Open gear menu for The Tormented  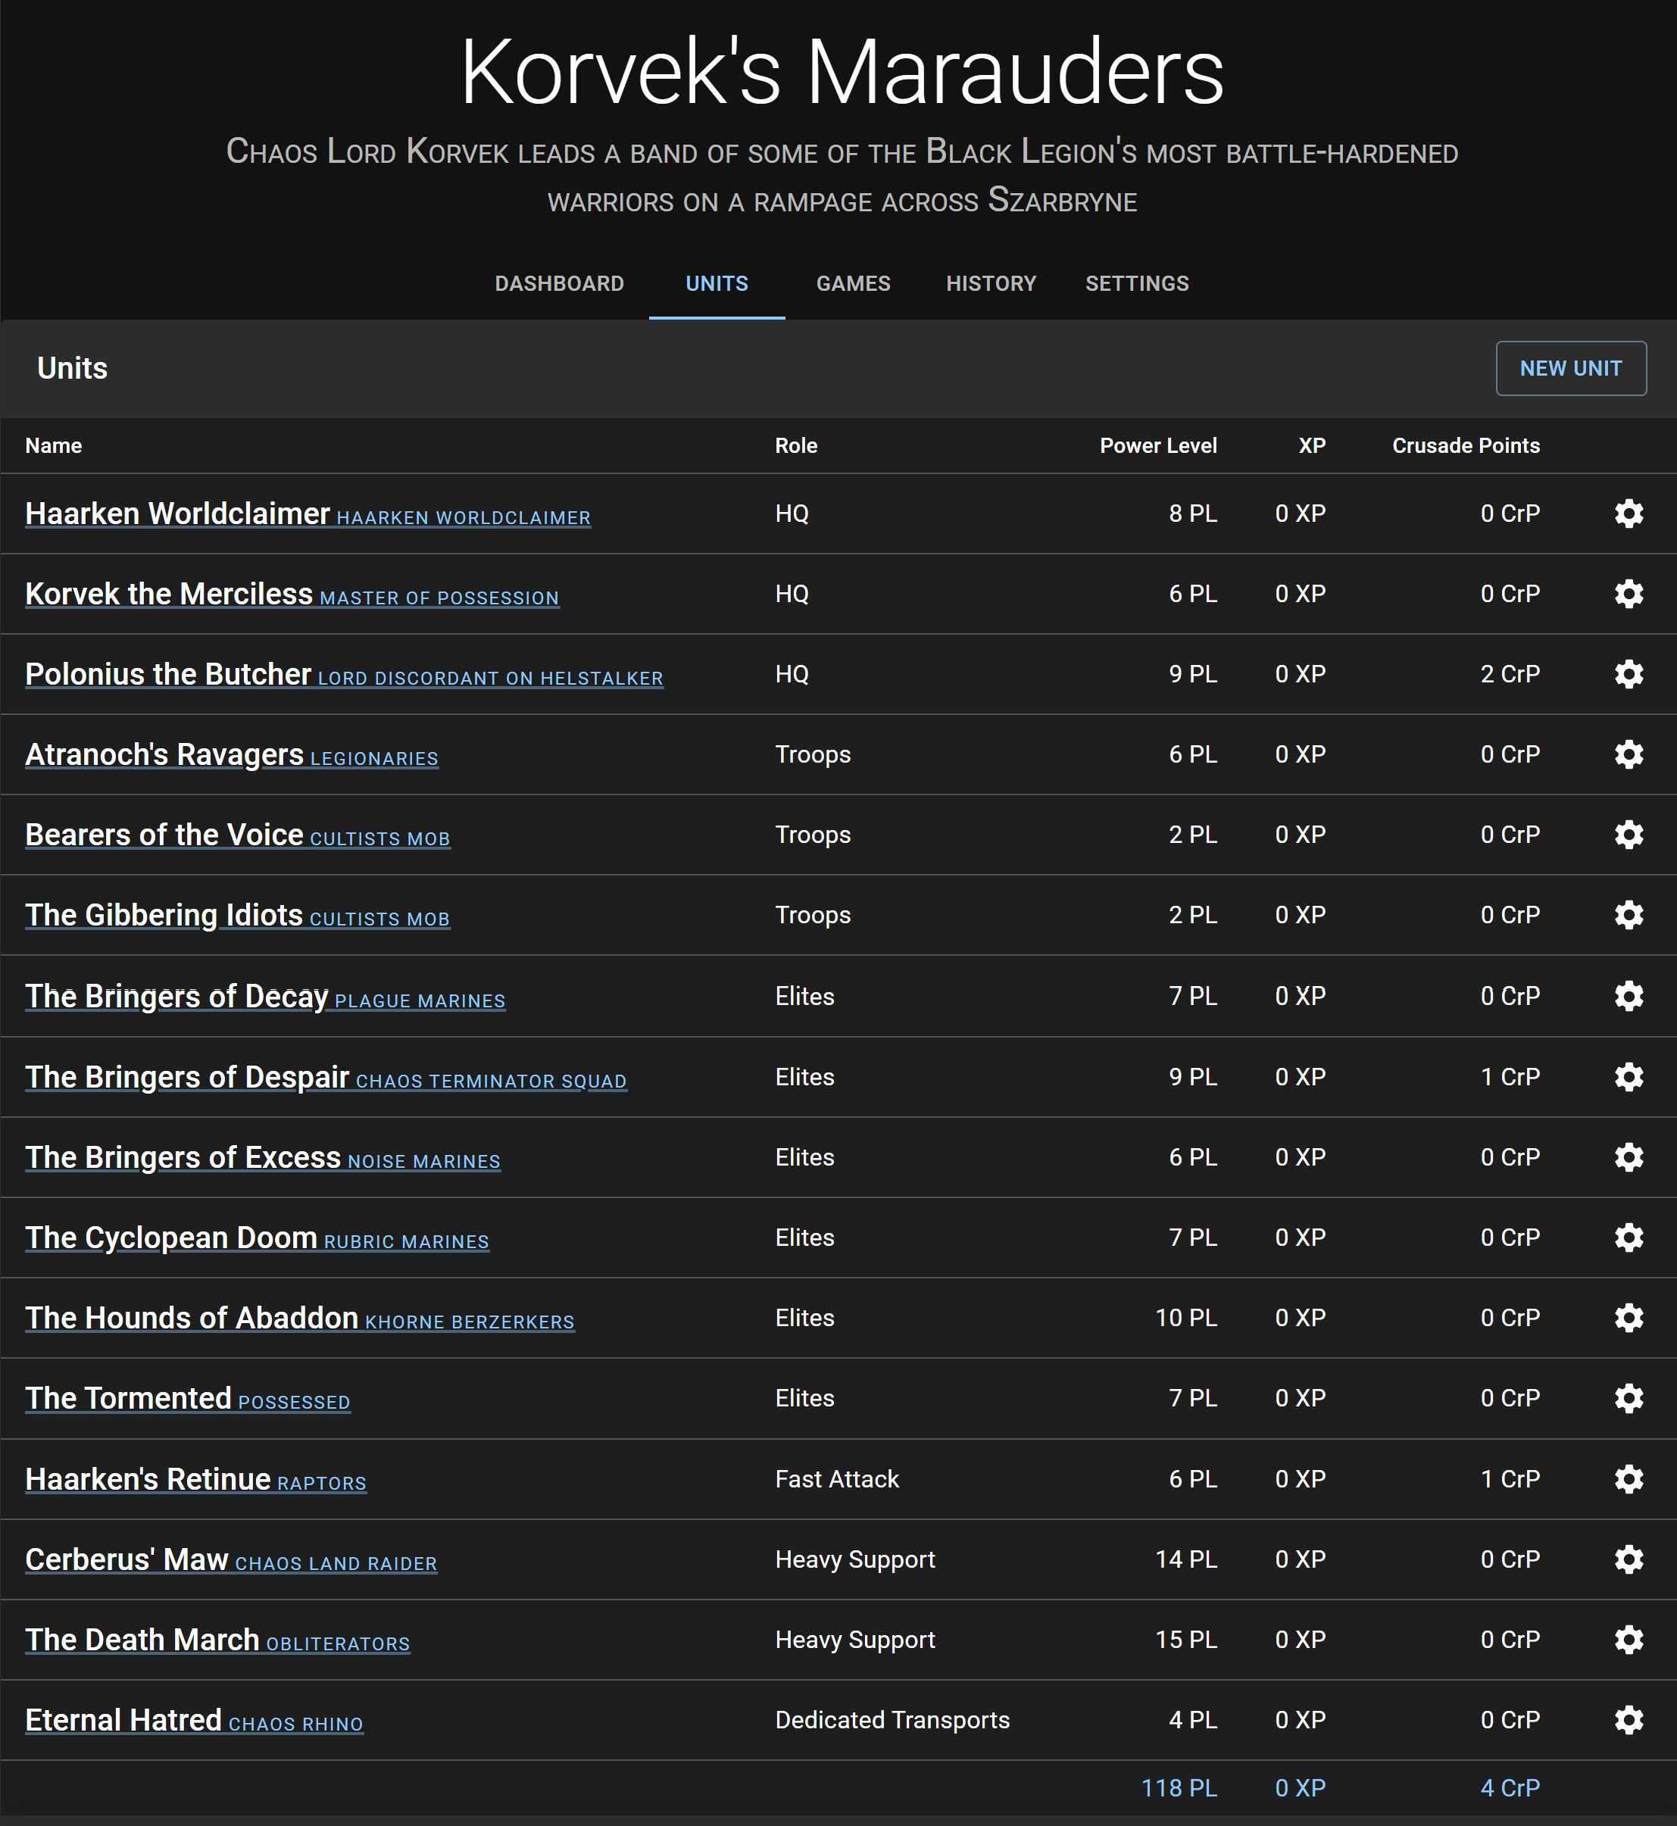point(1629,1399)
